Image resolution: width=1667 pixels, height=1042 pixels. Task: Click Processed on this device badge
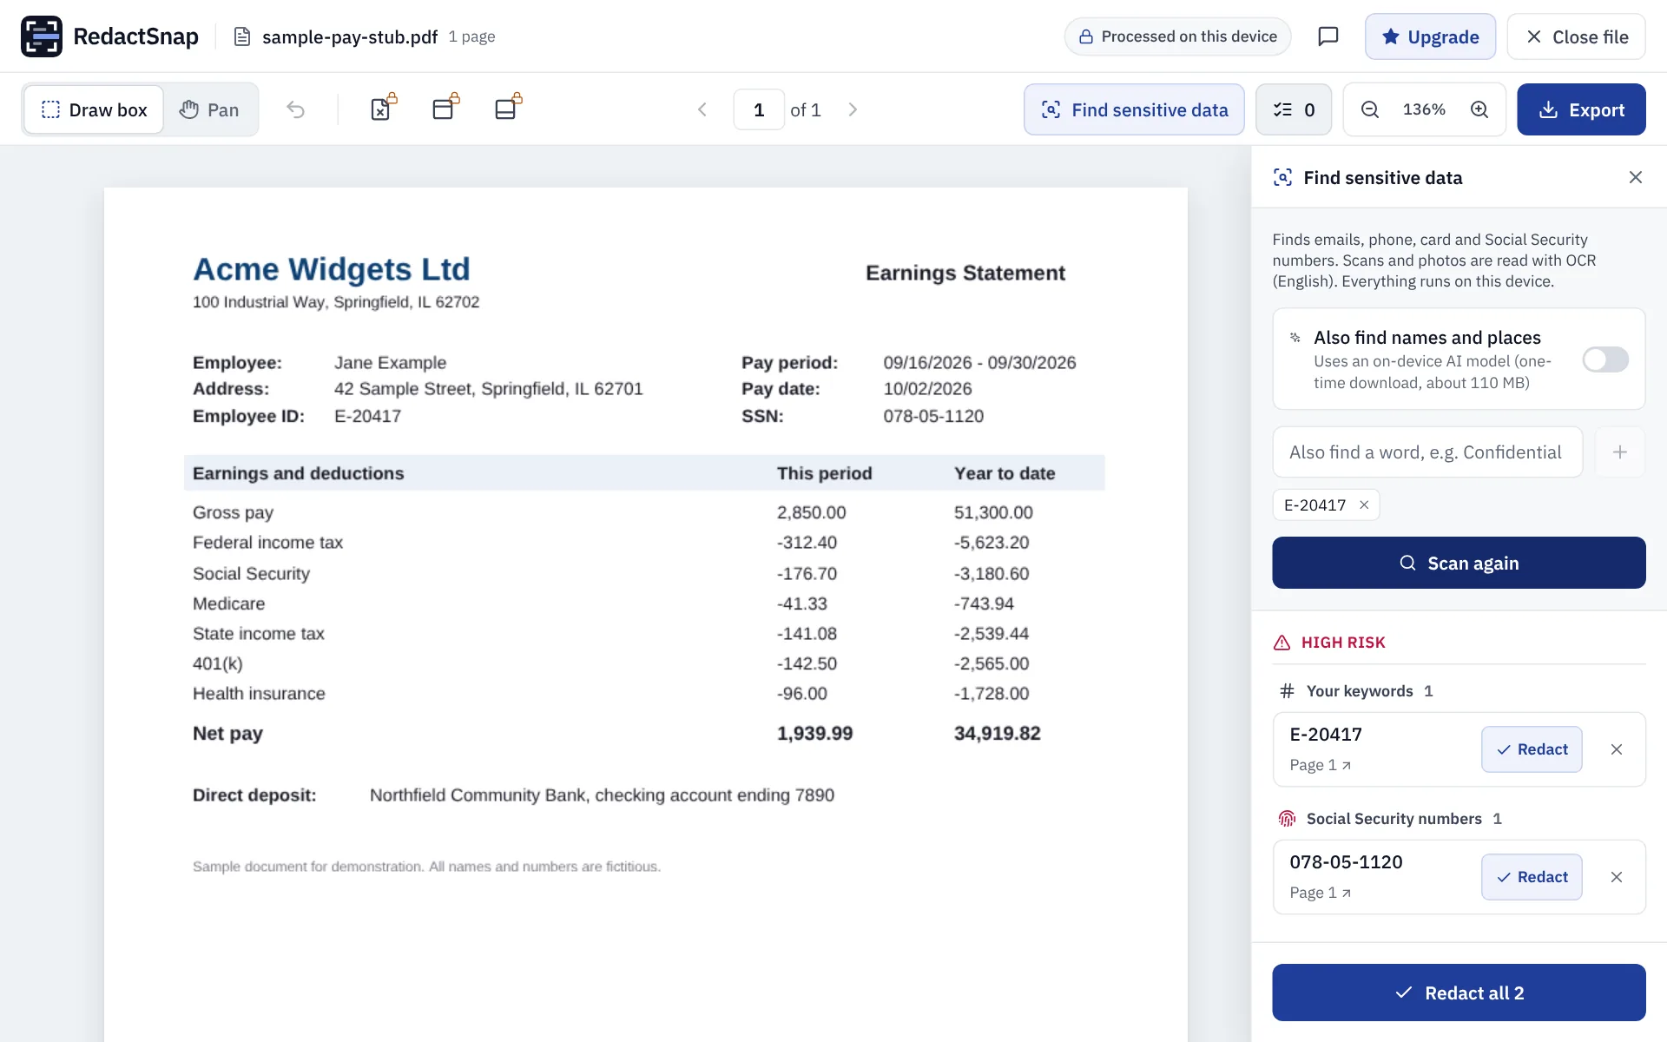coord(1177,36)
